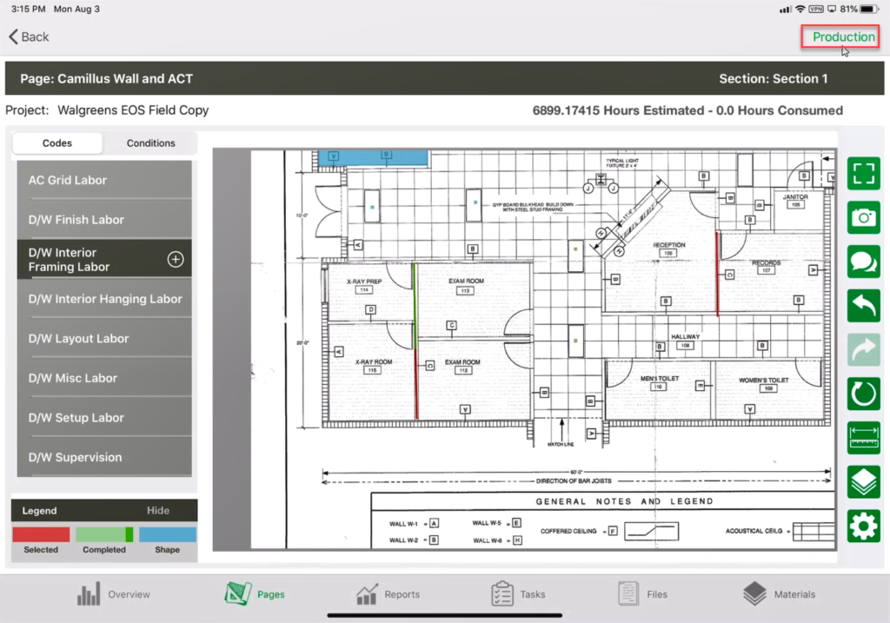Screen dimensions: 890x623
Task: Open the camera photo tool
Action: click(863, 217)
